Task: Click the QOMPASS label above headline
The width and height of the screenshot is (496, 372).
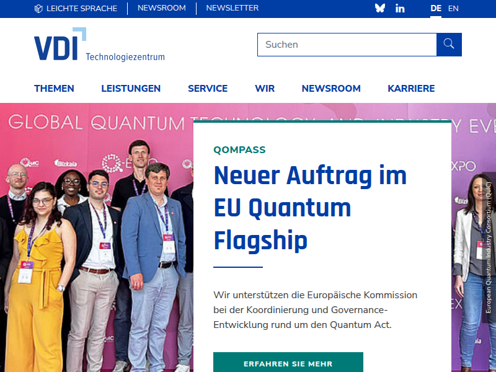Action: [x=239, y=149]
